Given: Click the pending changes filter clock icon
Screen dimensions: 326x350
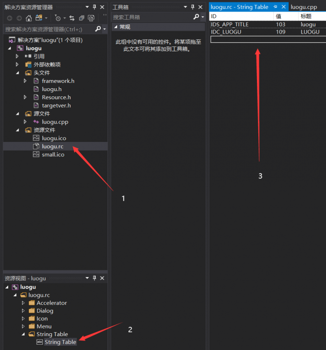Looking at the screenshot, I should tap(58, 18).
